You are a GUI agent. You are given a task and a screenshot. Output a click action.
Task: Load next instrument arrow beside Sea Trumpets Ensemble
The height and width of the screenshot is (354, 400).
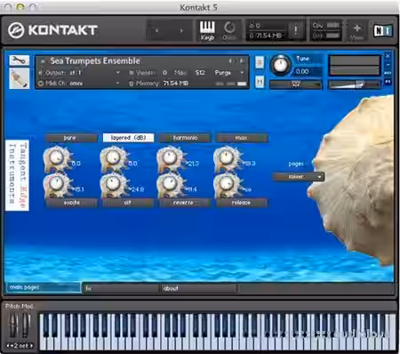pos(241,61)
